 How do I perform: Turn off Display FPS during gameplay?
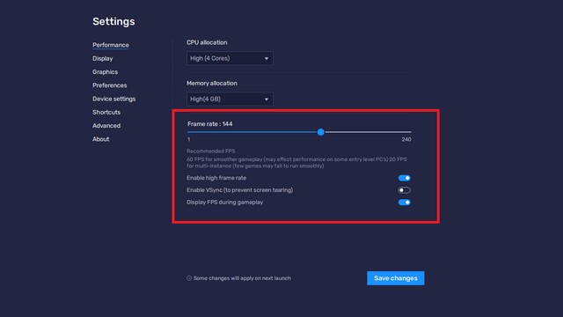[x=405, y=203]
